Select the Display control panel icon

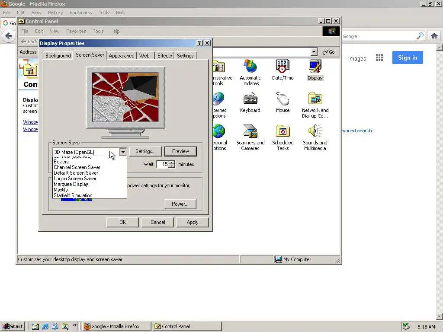pos(315,70)
